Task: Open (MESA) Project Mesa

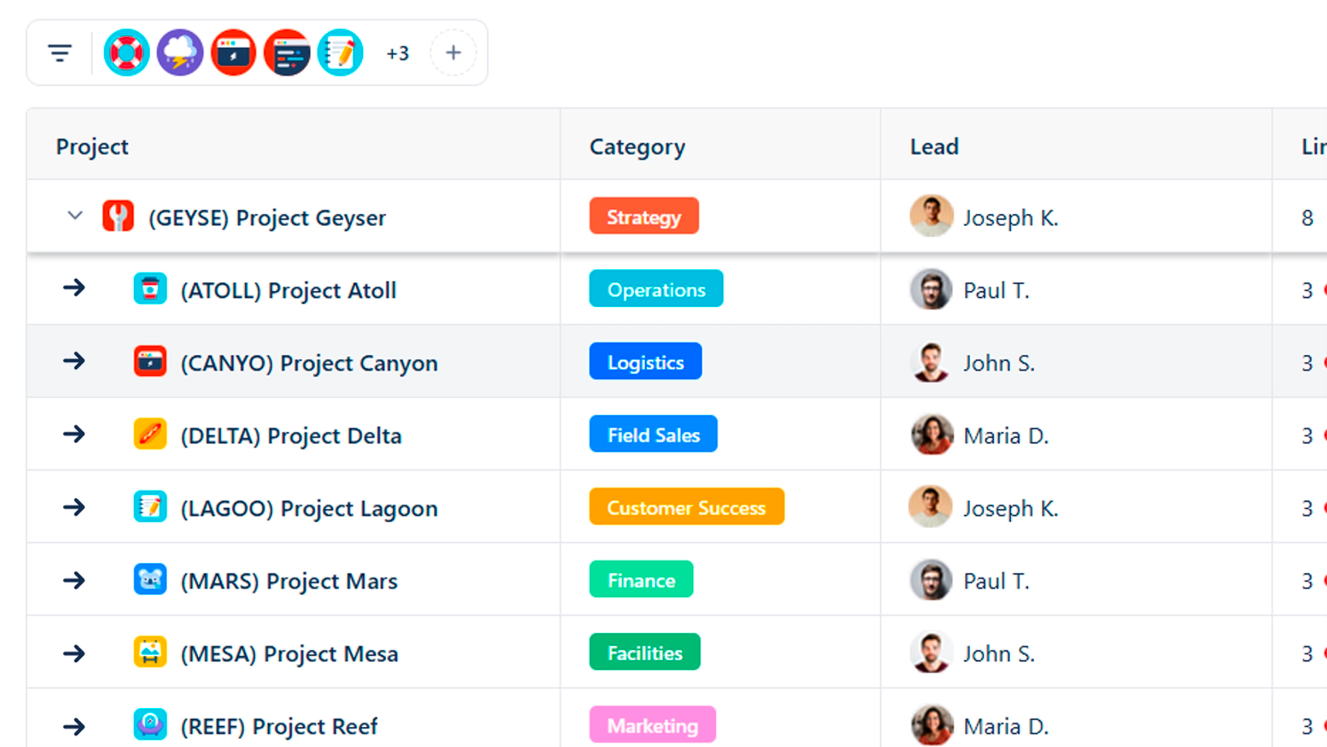Action: [x=289, y=654]
